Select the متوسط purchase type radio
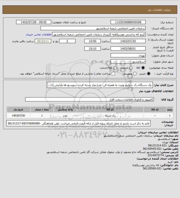This screenshot has height=198, width=180. coord(135,74)
